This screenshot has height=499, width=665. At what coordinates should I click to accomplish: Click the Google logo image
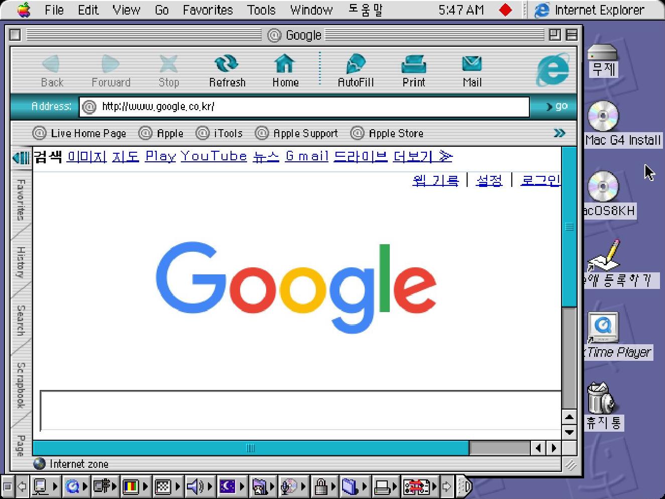[x=296, y=287]
